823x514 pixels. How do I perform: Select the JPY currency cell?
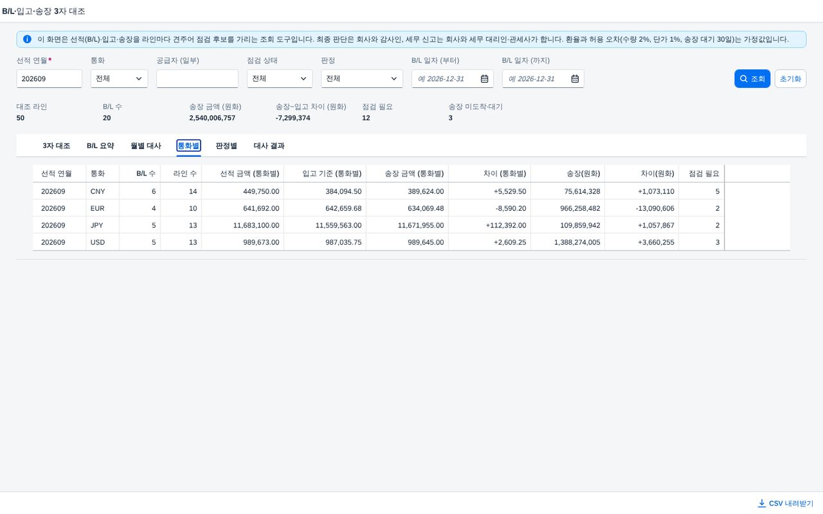coord(103,226)
